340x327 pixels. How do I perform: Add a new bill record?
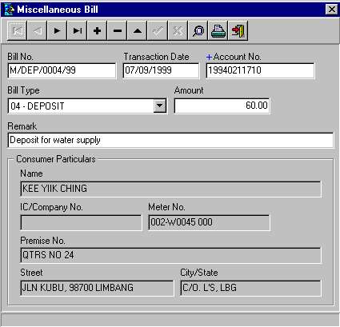click(98, 30)
